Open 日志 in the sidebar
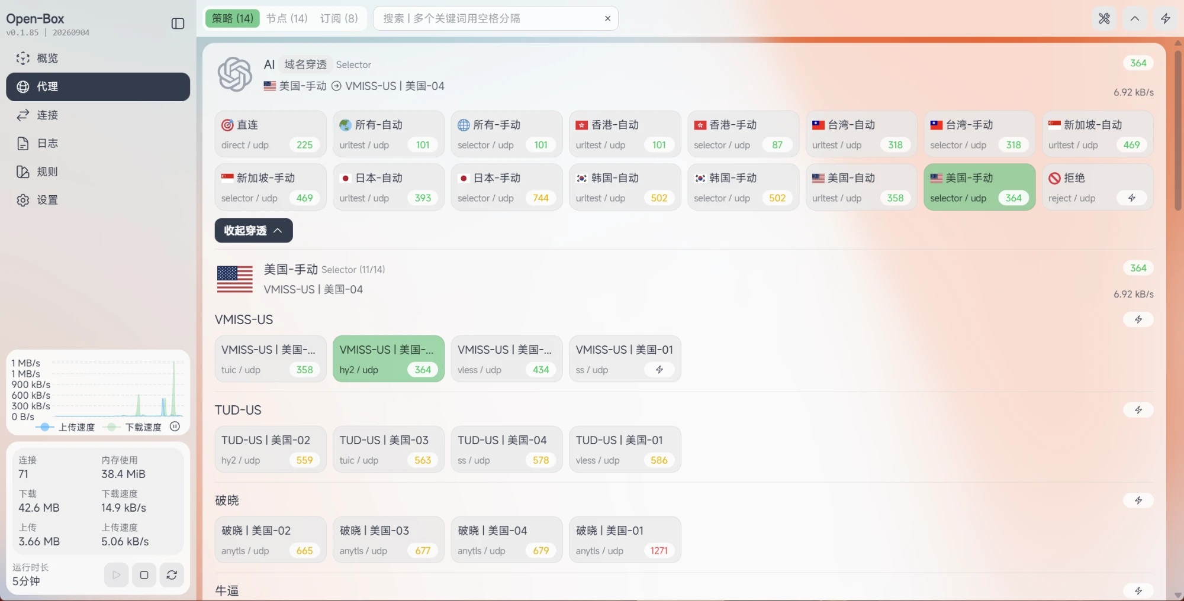Viewport: 1184px width, 601px height. pyautogui.click(x=98, y=143)
